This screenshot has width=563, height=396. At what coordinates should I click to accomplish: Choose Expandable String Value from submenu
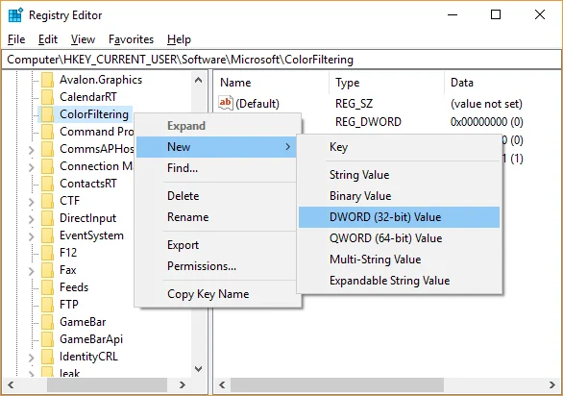click(x=399, y=281)
